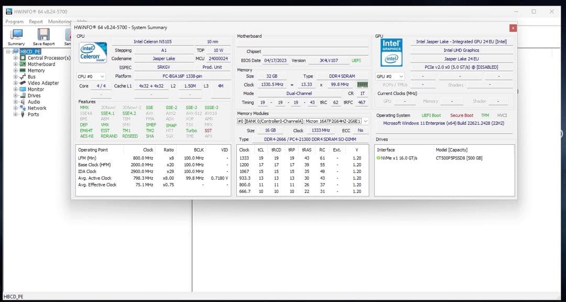Open the Report menu
The image size is (566, 302).
tap(36, 21)
